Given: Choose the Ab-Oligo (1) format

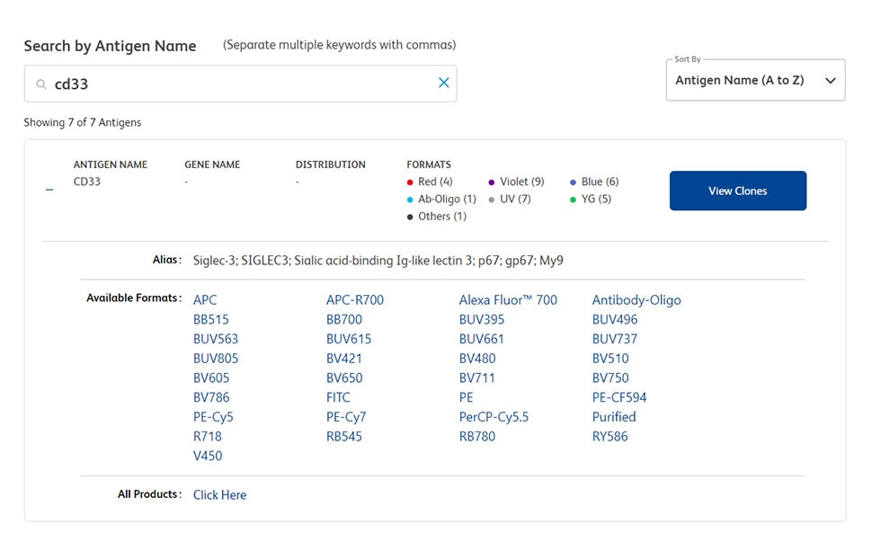Looking at the screenshot, I should [441, 199].
